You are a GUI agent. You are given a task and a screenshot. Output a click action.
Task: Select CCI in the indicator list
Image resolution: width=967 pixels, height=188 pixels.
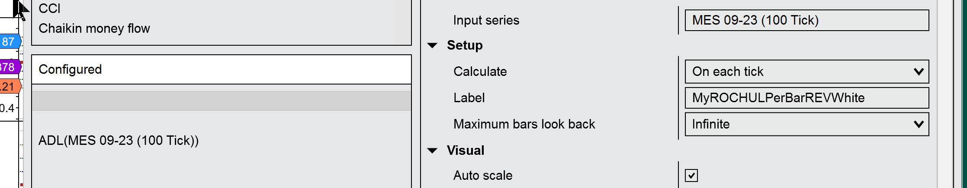pyautogui.click(x=49, y=9)
